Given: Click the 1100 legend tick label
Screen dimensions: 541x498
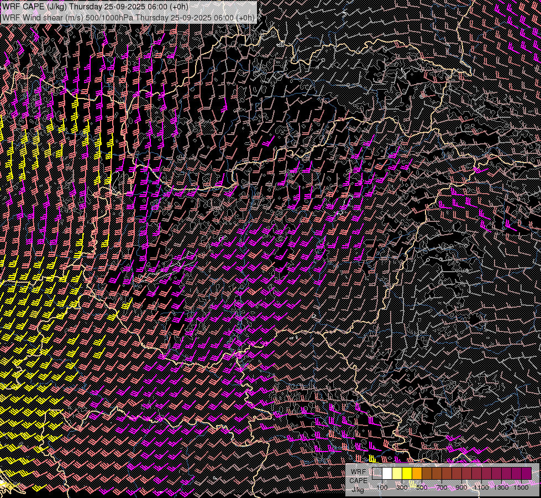Looking at the screenshot, I should (x=481, y=487).
